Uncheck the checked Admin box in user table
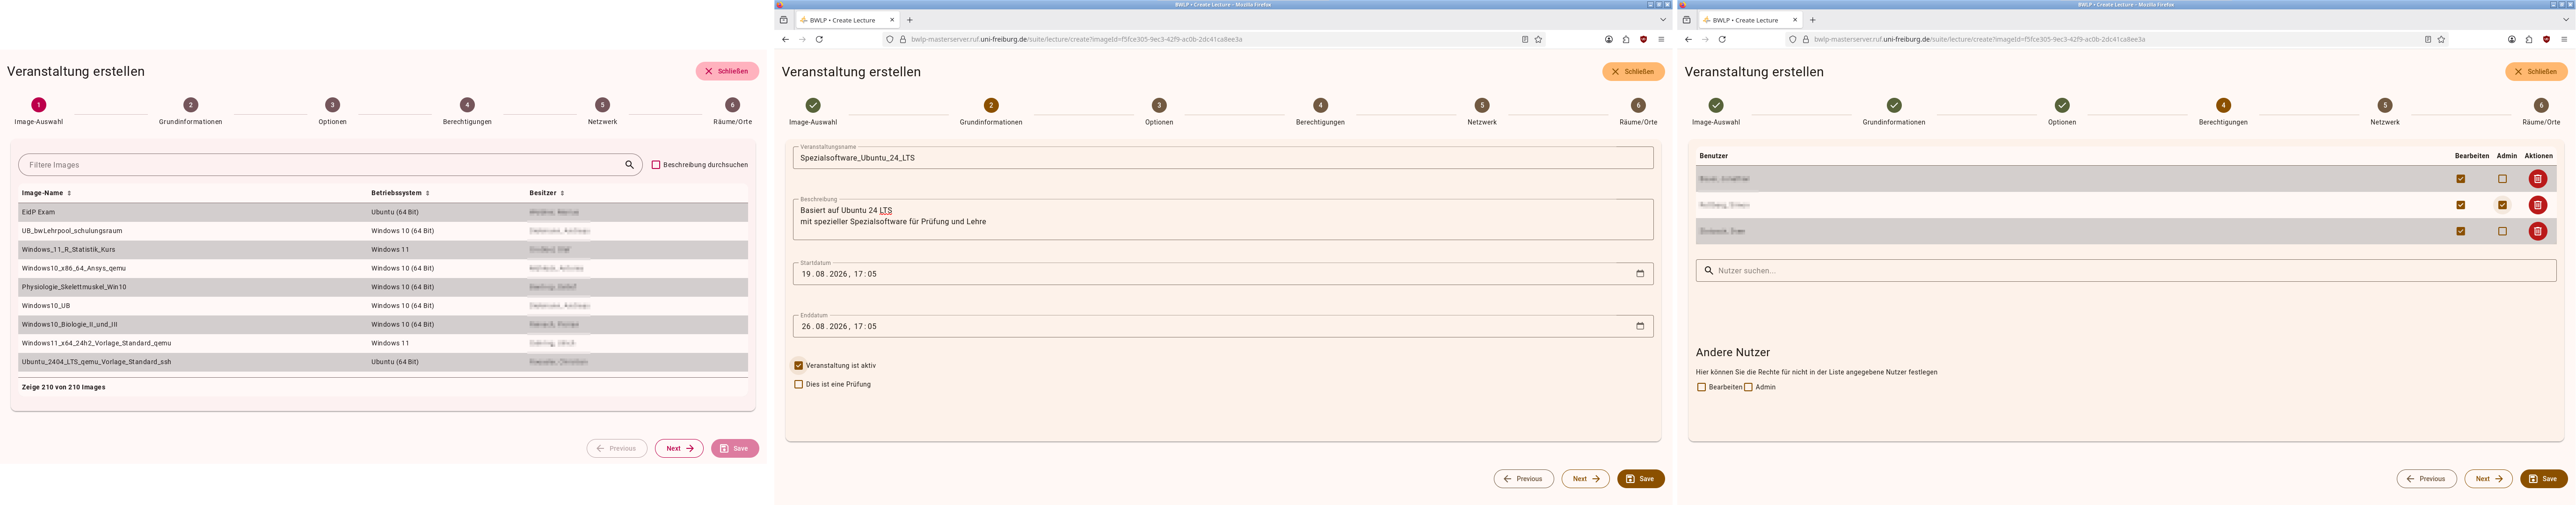This screenshot has width=2576, height=505. (x=2503, y=205)
